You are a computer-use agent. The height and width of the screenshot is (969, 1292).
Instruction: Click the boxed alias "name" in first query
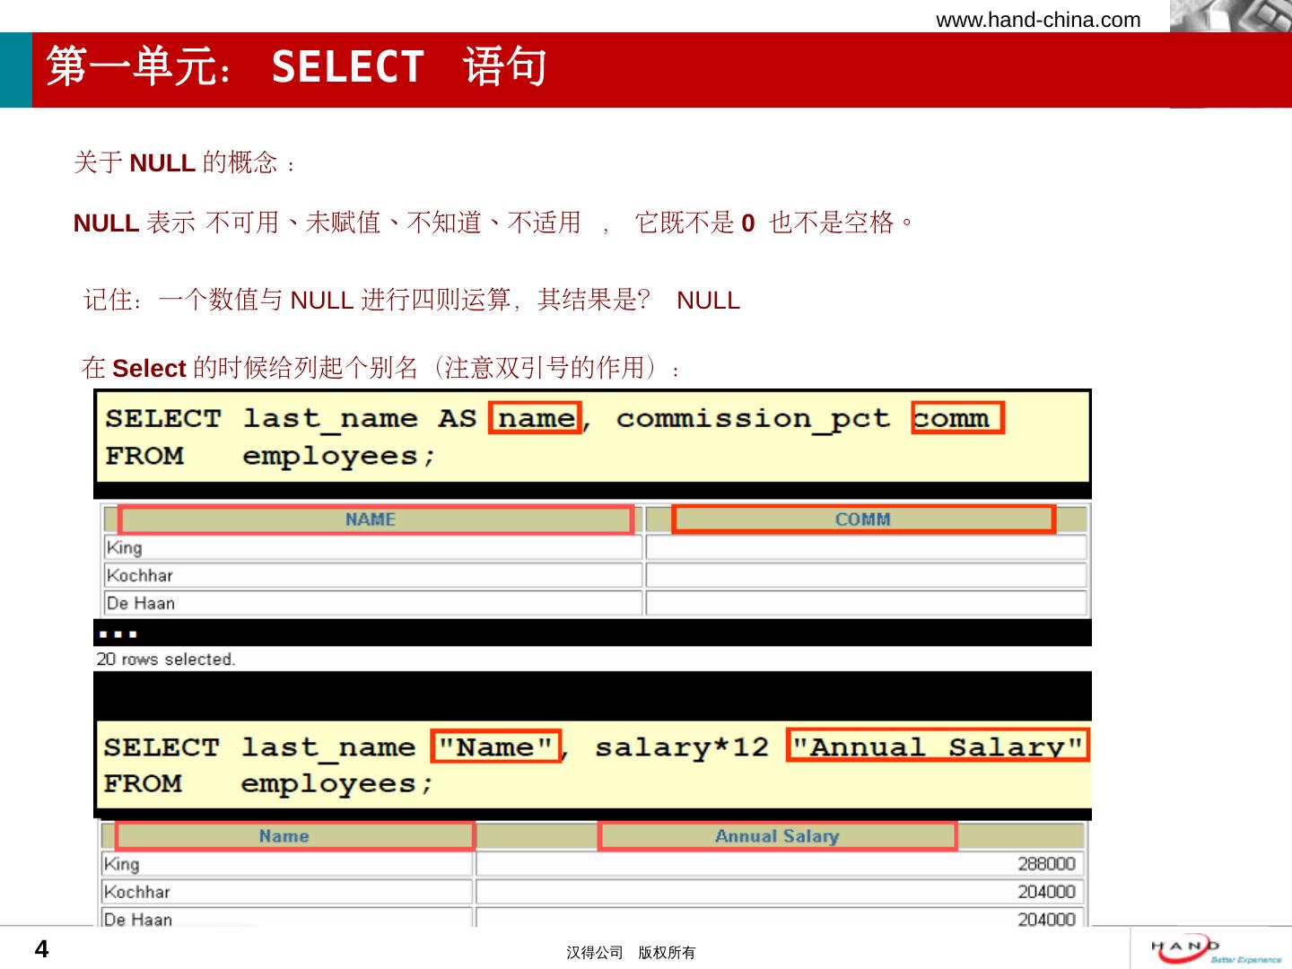[x=536, y=418]
